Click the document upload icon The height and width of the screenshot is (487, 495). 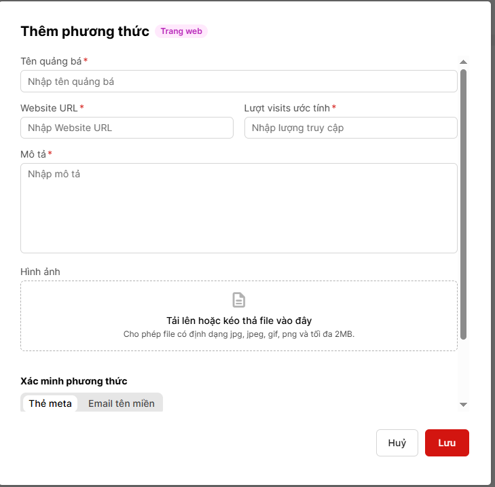coord(238,300)
